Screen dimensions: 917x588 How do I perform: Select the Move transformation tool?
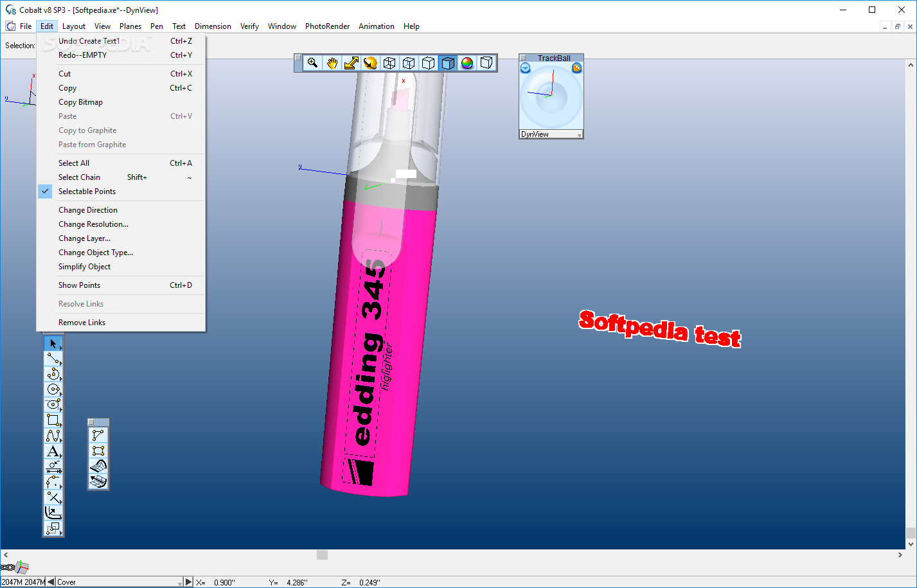53,528
